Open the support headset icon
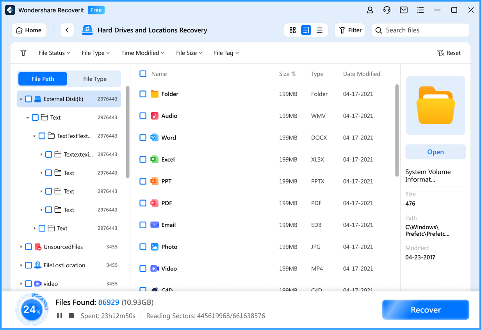 387,10
